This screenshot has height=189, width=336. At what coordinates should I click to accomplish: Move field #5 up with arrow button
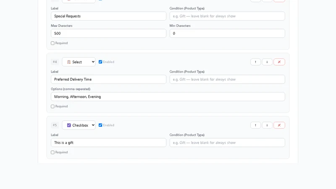[x=255, y=125]
